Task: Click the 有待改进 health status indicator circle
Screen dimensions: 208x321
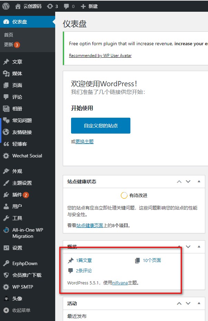Action: 124,195
